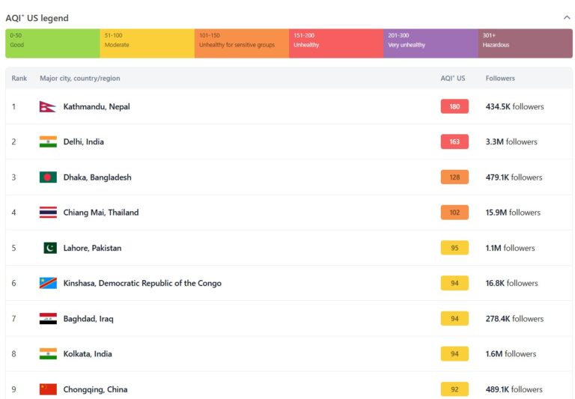575x399 pixels.
Task: Collapse the AQI US legend section
Action: 567,17
